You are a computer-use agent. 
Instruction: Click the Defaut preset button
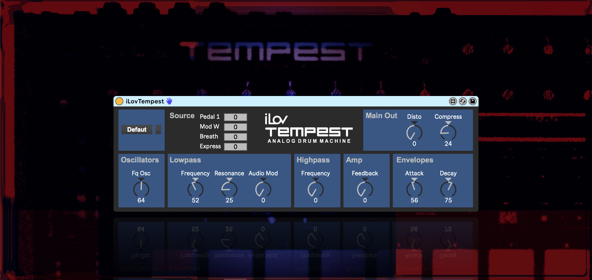(x=137, y=130)
